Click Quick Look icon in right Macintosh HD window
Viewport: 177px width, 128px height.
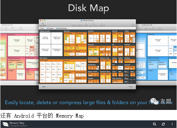pyautogui.click(x=160, y=28)
